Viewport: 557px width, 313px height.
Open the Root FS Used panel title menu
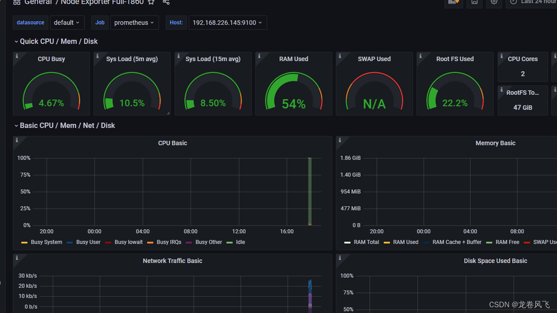pyautogui.click(x=455, y=59)
